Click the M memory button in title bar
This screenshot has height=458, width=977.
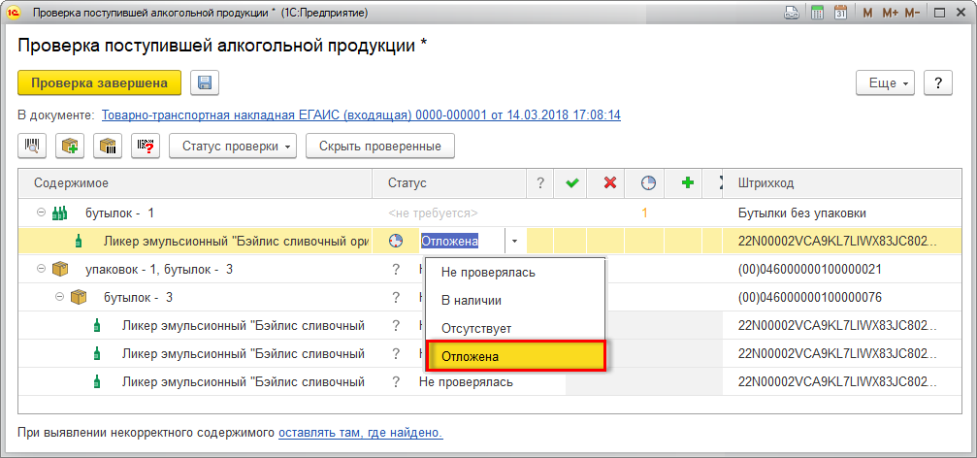[867, 13]
